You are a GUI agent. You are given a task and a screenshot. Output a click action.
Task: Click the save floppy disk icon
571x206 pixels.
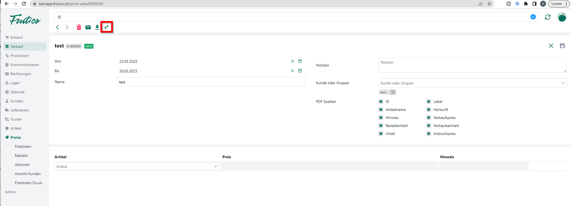point(562,46)
